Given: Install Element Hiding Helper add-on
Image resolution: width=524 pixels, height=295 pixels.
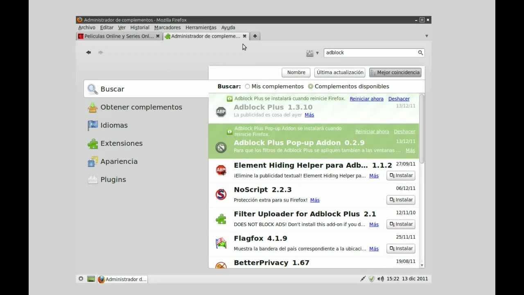Looking at the screenshot, I should pos(401,175).
